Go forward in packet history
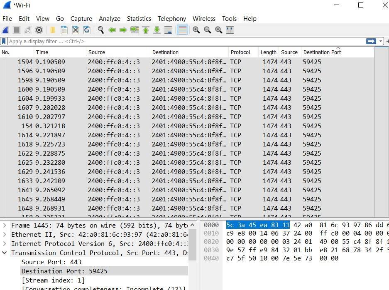This screenshot has width=389, height=290. 123,30
